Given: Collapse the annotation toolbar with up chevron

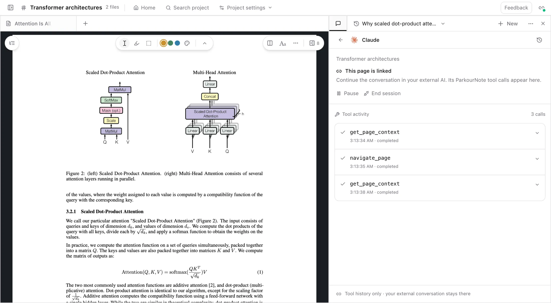Looking at the screenshot, I should [x=205, y=43].
